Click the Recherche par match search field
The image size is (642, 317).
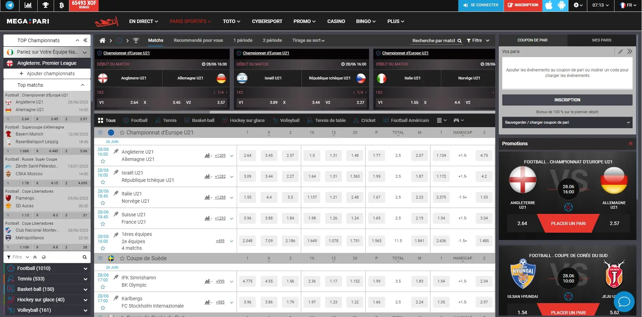433,40
